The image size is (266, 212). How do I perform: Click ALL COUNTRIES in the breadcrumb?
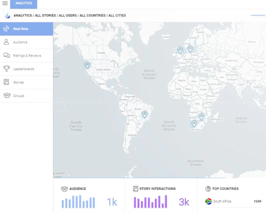[x=92, y=15]
